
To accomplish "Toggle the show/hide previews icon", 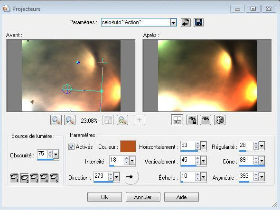I will 177,120.
